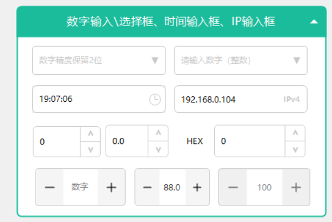Image resolution: width=332 pixels, height=222 pixels.
Task: Click plus button beside 100
Action: (296, 187)
